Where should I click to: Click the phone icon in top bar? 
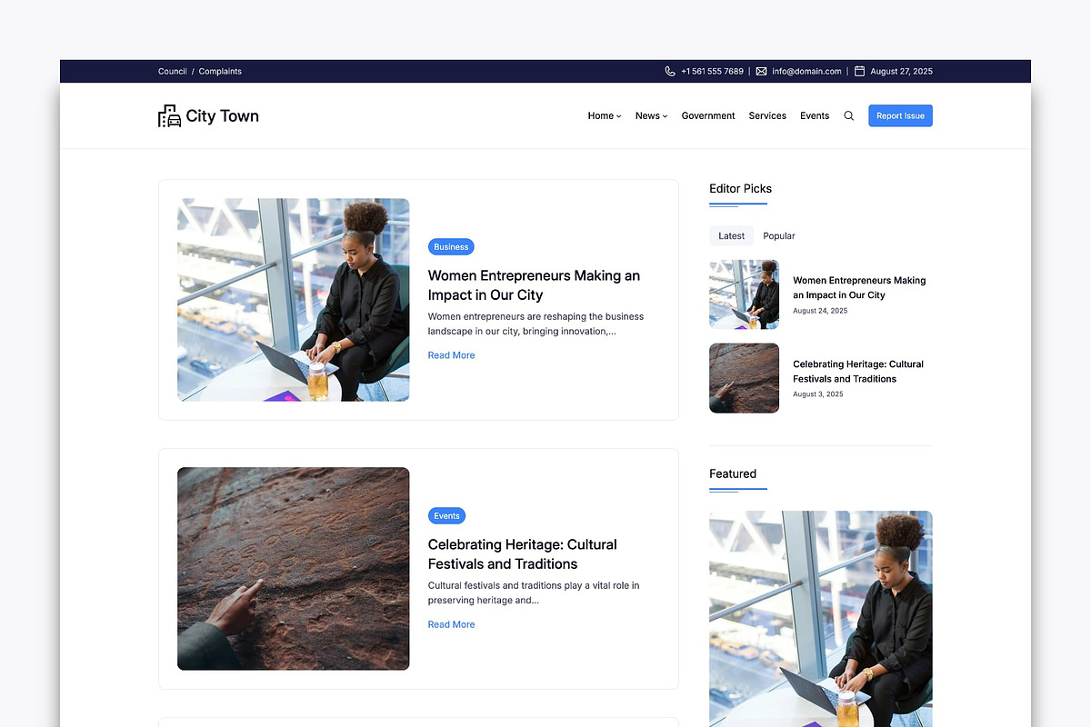click(670, 71)
